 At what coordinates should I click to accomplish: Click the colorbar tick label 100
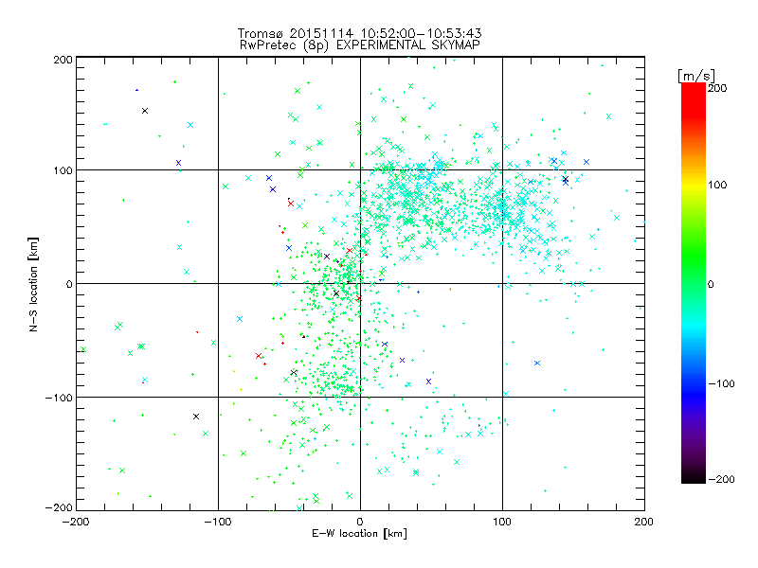pos(717,185)
